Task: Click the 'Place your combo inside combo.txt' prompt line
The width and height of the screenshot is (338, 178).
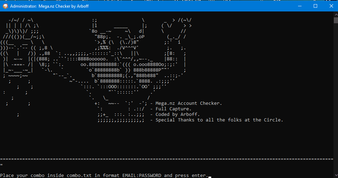Action: pyautogui.click(x=104, y=176)
